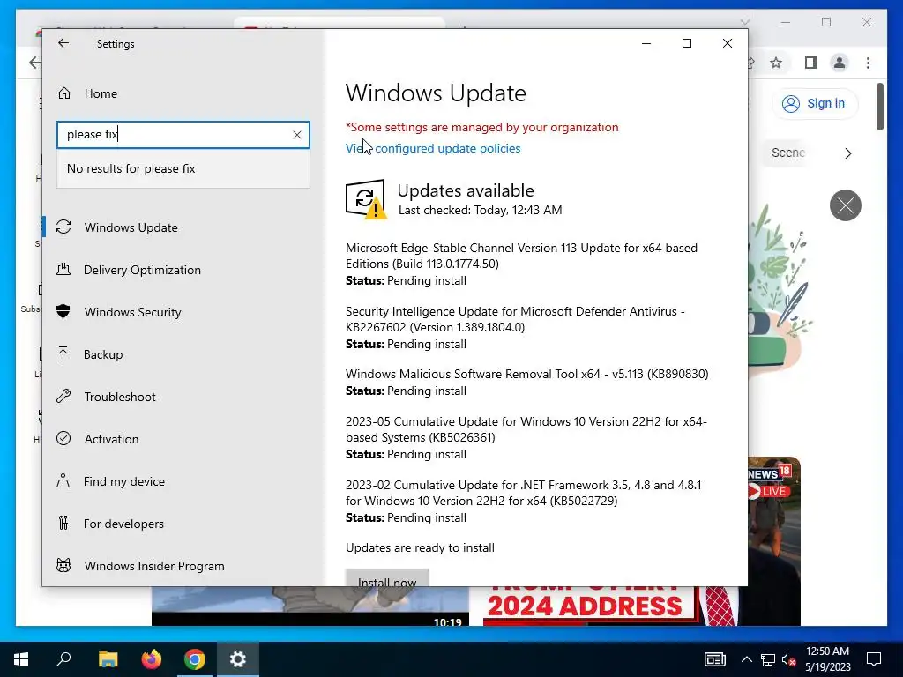The height and width of the screenshot is (677, 903).
Task: View configured update policies link
Action: [433, 148]
